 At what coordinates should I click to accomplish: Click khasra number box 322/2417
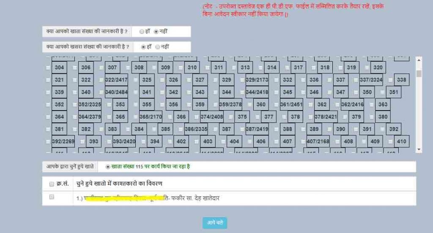tap(116, 80)
